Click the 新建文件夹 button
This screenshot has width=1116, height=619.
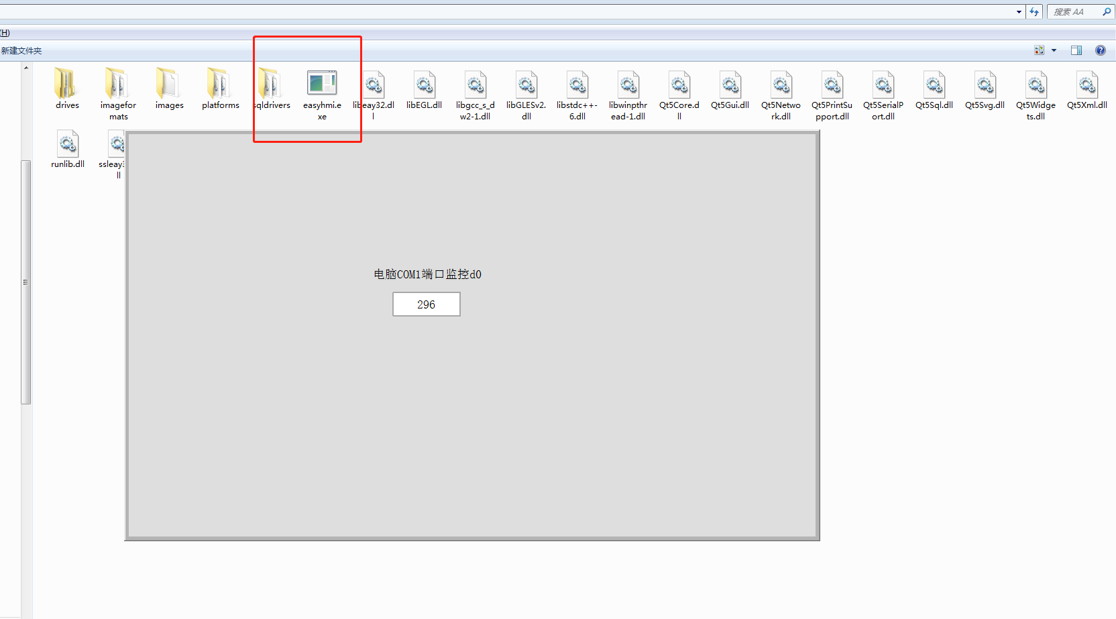(x=21, y=51)
